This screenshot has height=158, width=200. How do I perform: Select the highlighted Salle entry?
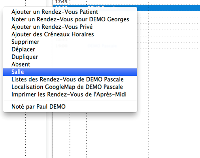[70, 72]
